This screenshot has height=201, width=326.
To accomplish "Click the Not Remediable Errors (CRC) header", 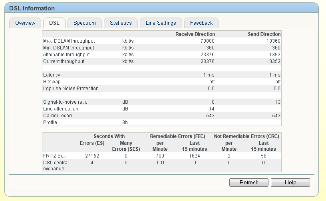I will point(246,136).
